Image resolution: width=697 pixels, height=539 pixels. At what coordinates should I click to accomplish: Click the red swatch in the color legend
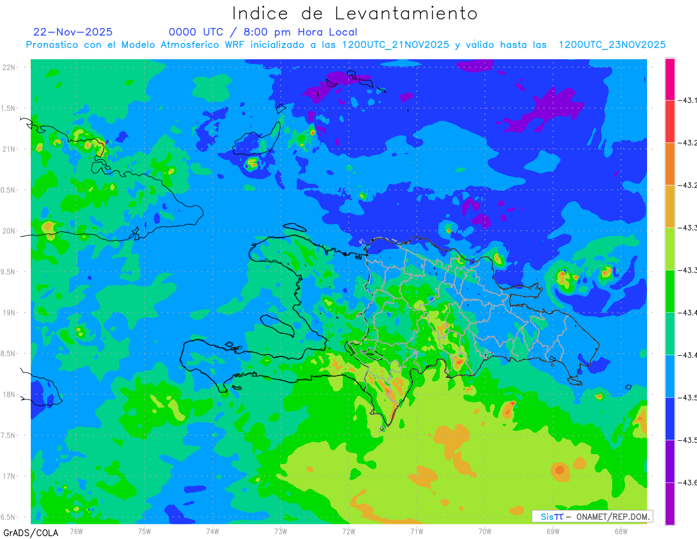(x=670, y=122)
